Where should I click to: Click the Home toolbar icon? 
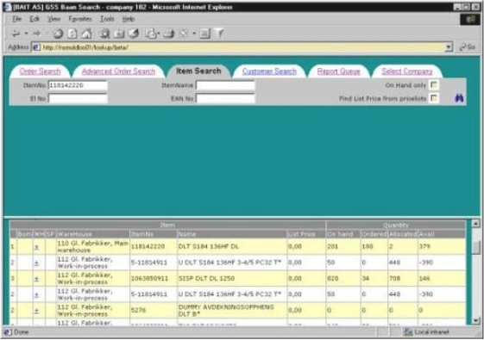click(86, 34)
